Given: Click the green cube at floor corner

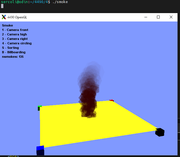Looking at the screenshot, I should point(40,108).
